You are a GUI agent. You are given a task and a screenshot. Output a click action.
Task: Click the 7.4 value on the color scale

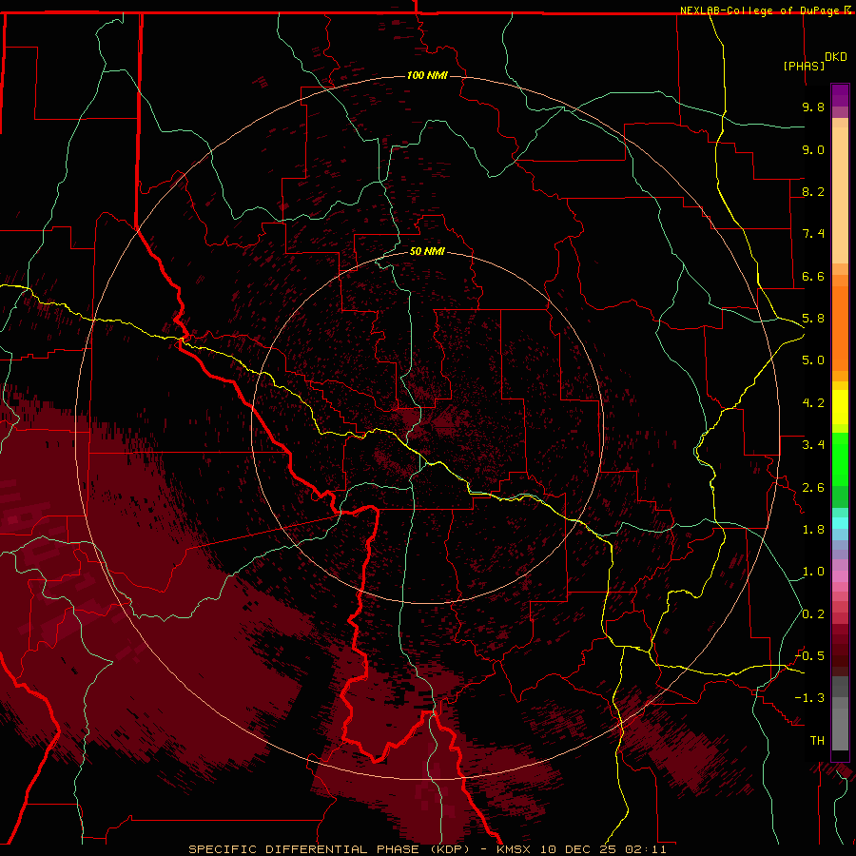[813, 234]
